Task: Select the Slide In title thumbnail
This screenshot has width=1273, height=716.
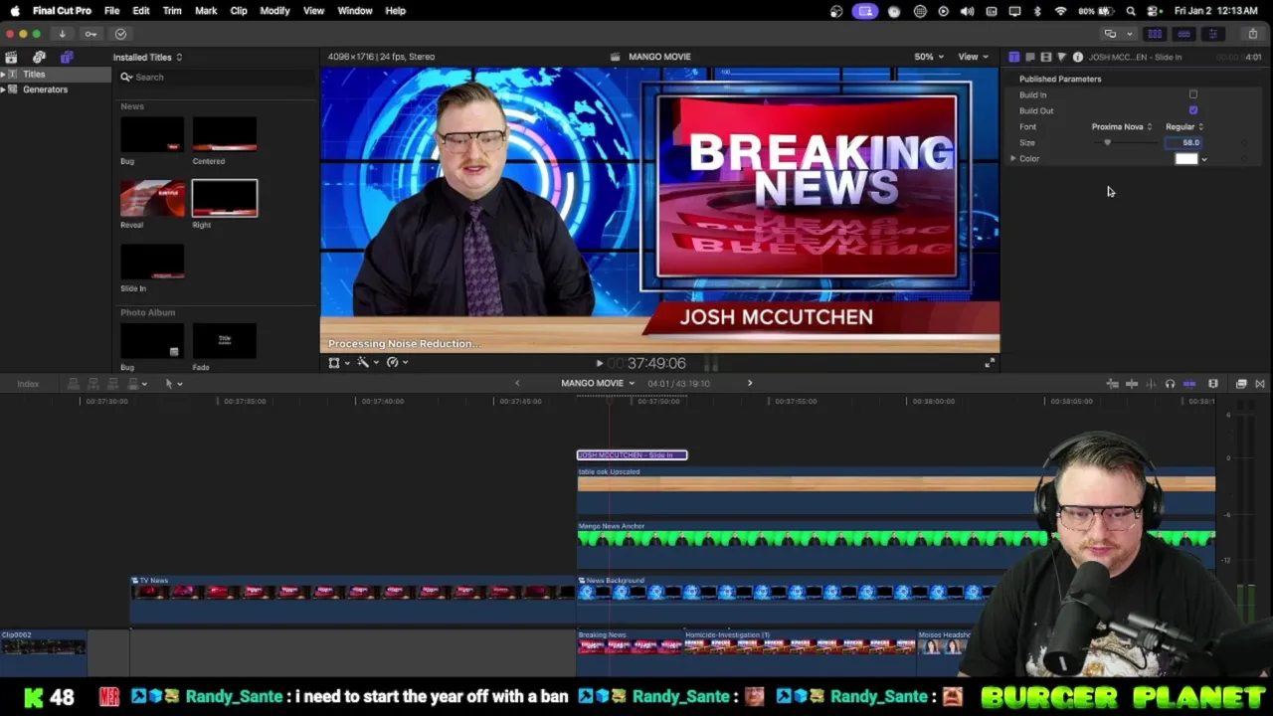Action: pos(152,262)
